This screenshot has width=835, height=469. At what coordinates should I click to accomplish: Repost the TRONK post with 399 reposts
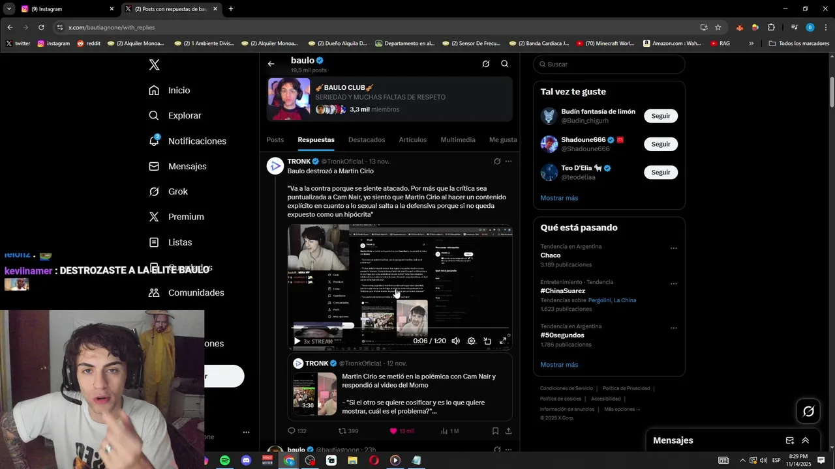(x=348, y=431)
